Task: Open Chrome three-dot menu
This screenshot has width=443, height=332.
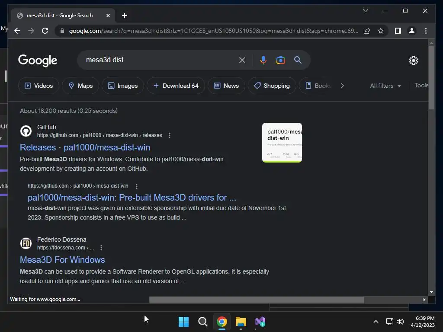Action: [426, 31]
